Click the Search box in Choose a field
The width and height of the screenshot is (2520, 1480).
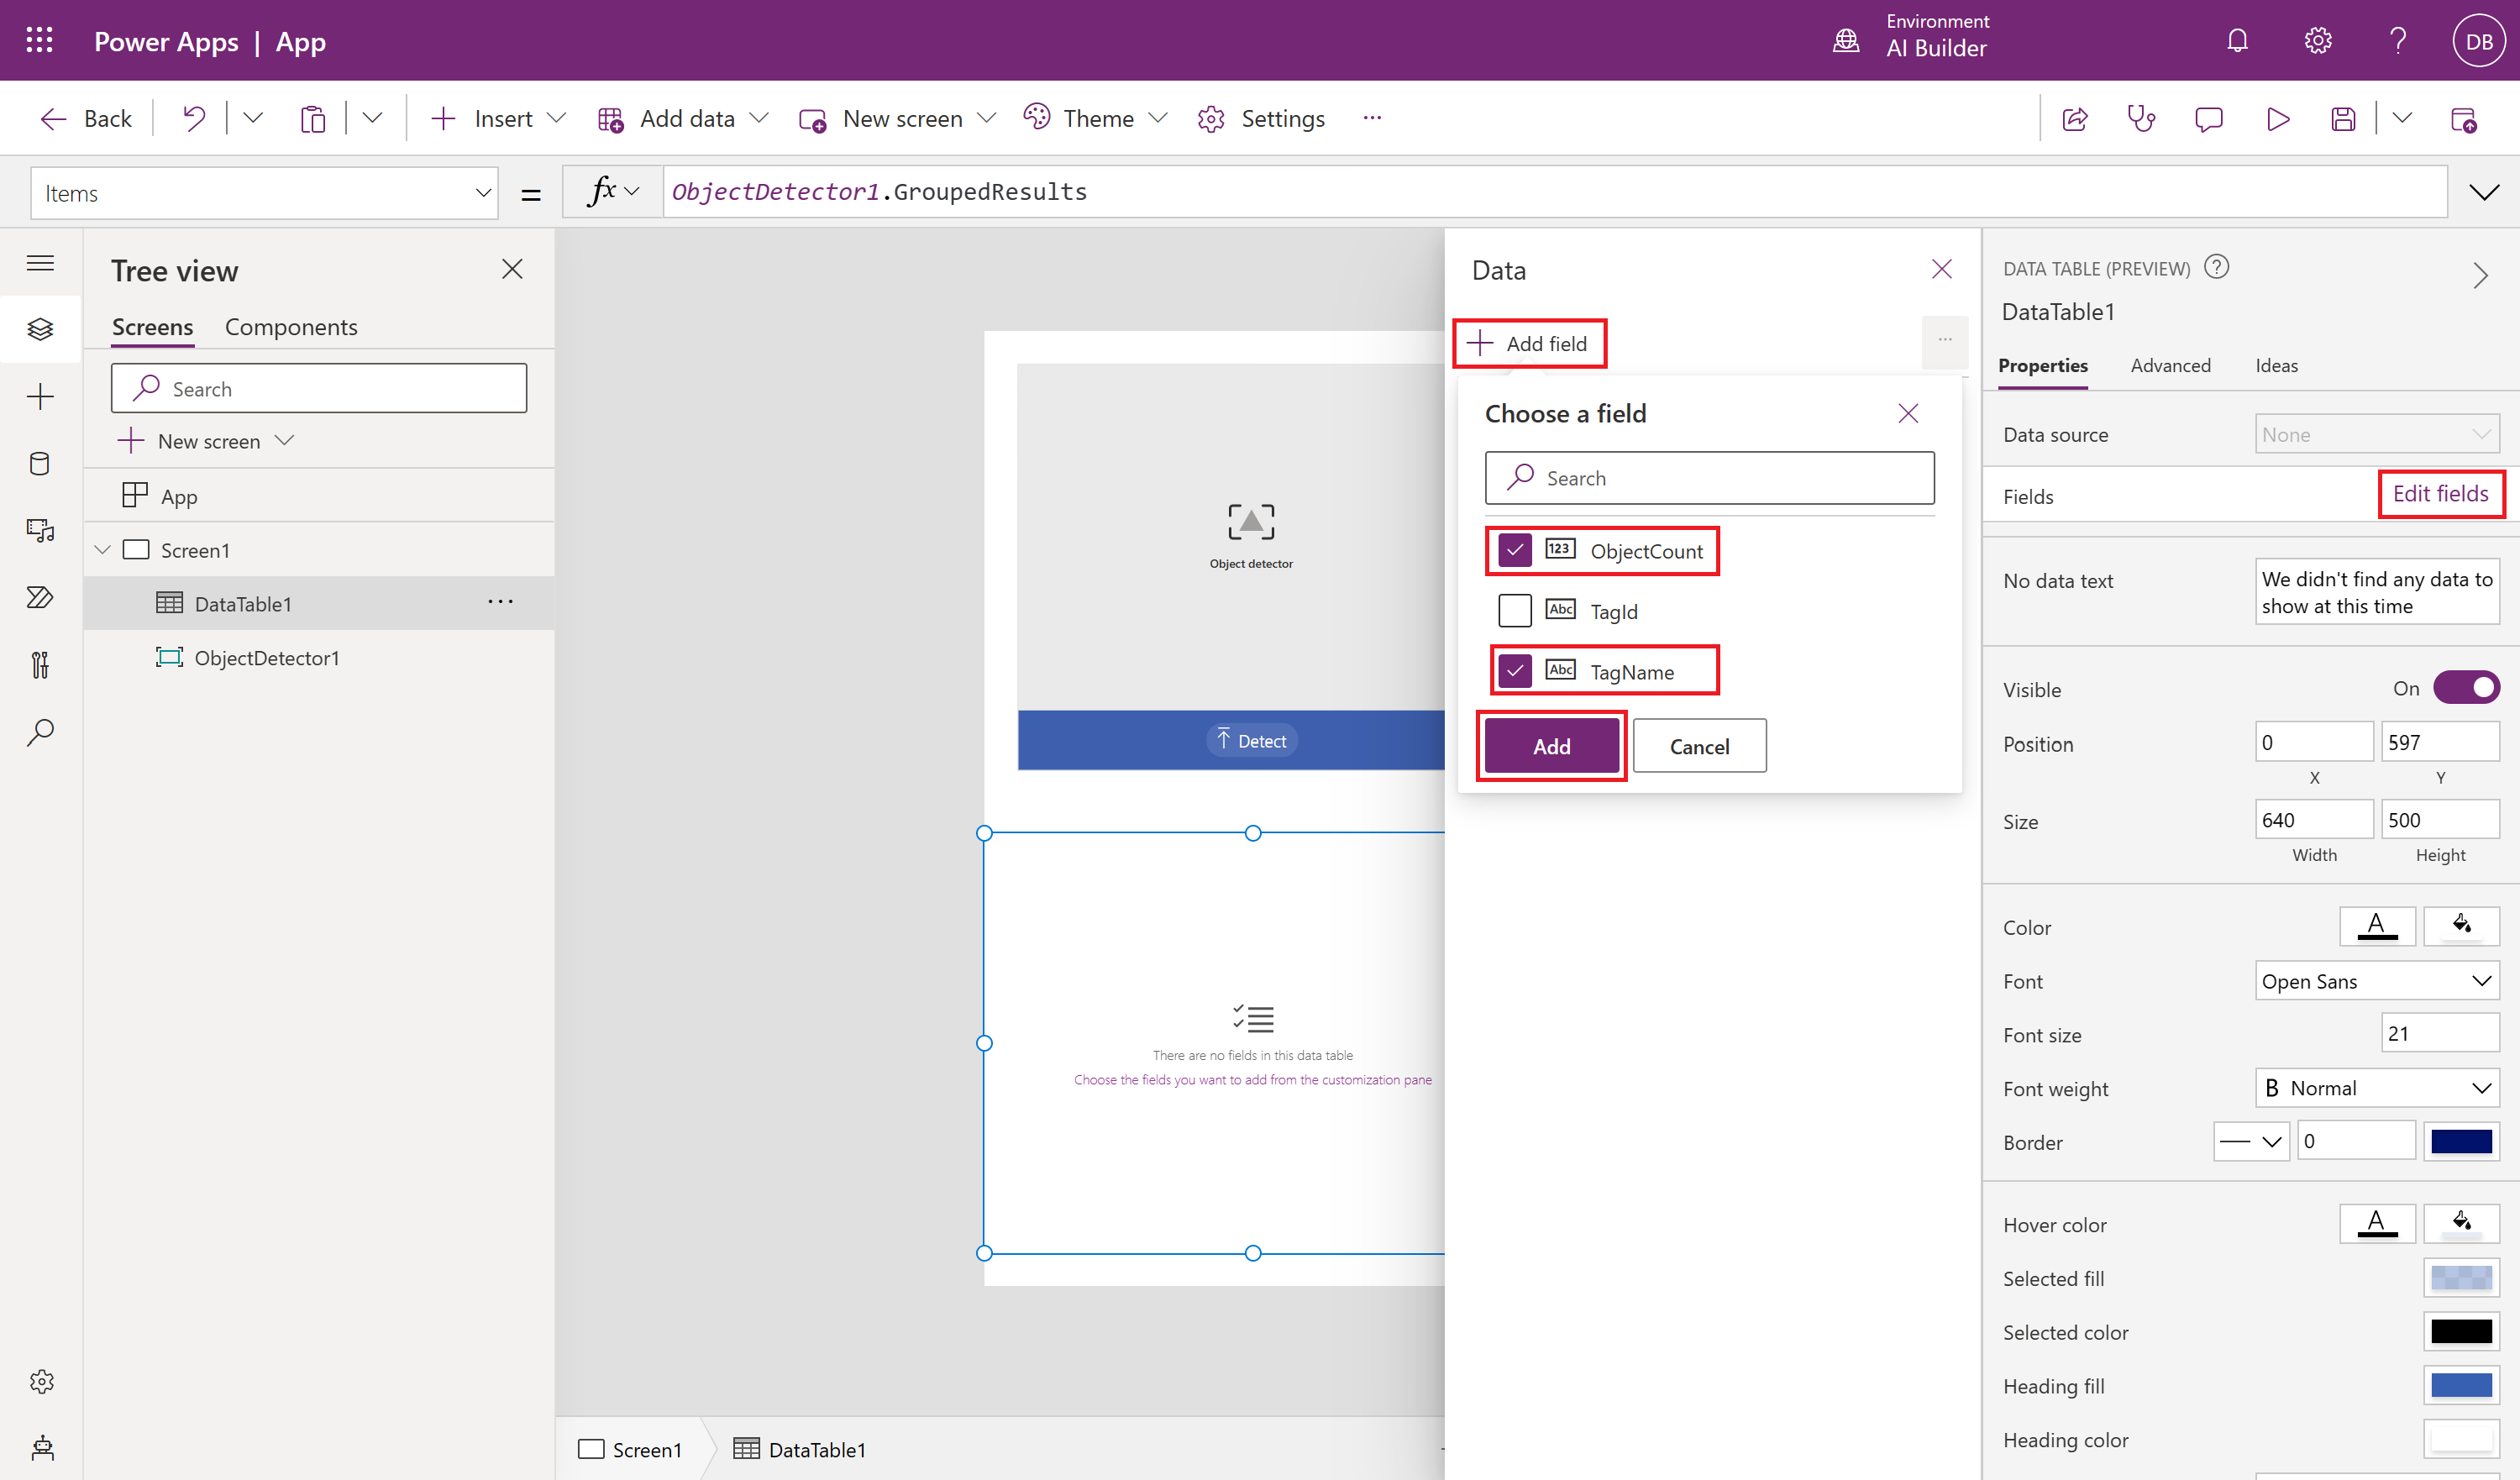pyautogui.click(x=1709, y=477)
